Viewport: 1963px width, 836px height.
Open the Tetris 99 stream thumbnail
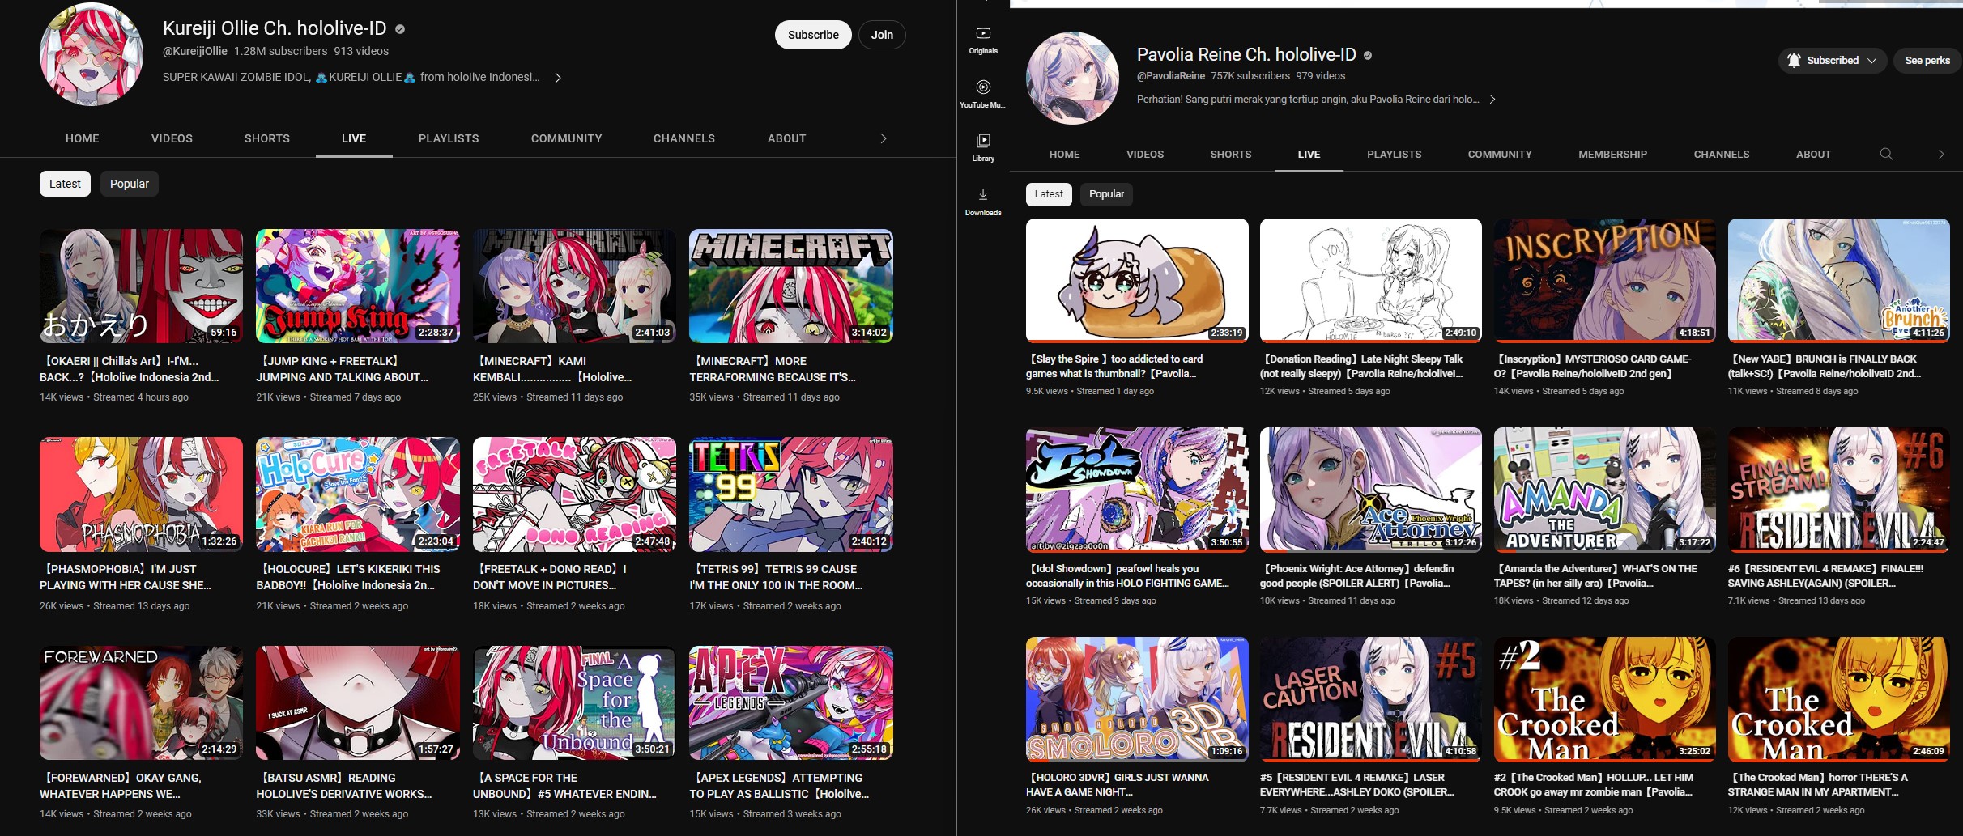791,494
